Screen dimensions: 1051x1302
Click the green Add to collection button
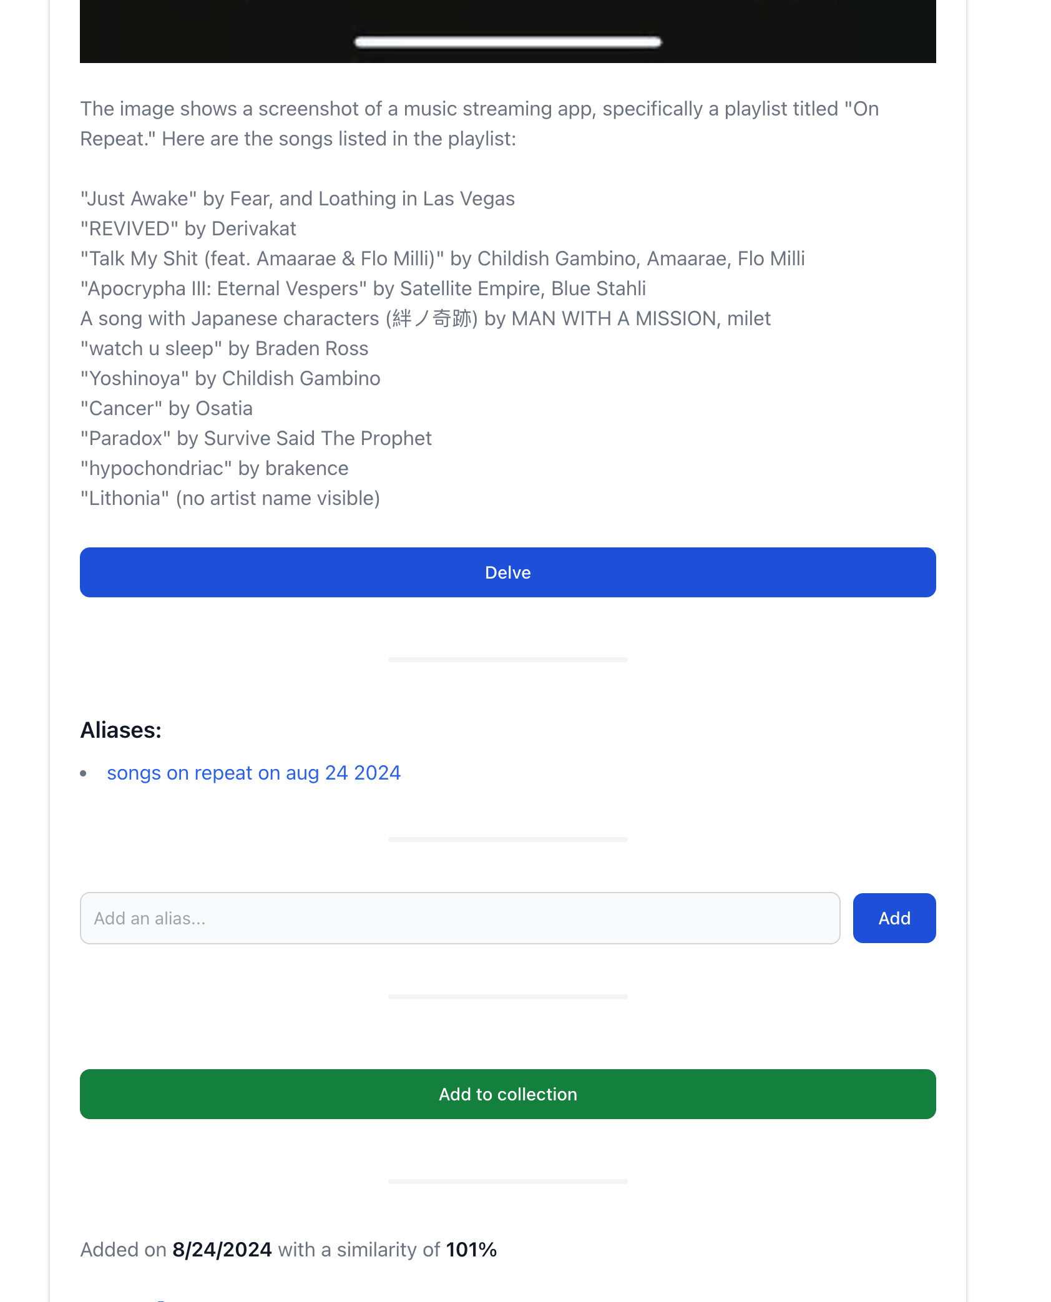pyautogui.click(x=507, y=1094)
